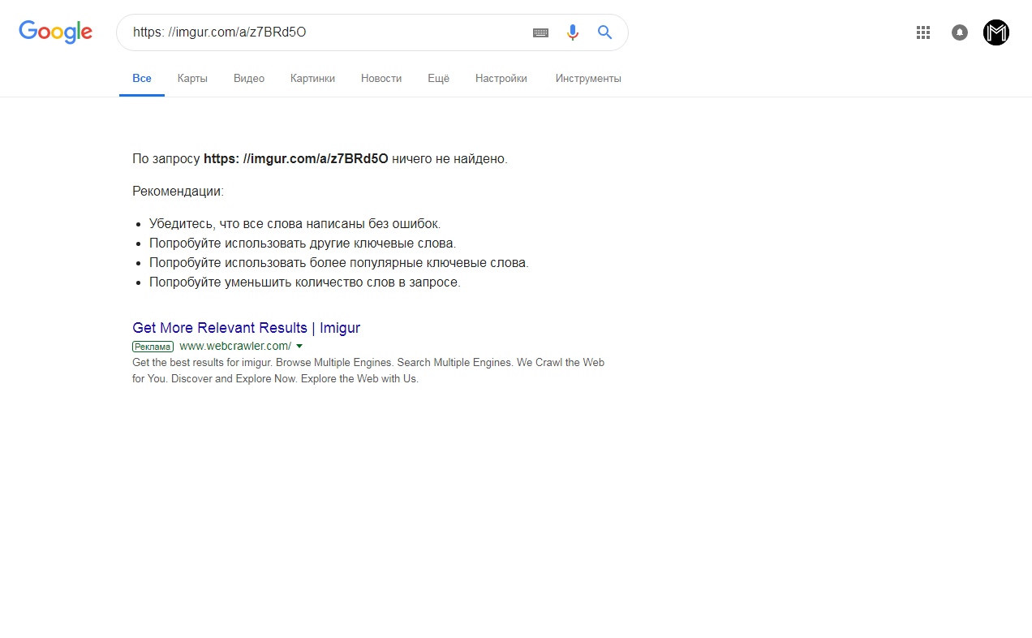The image size is (1032, 638).
Task: Click 'Попробуйте уменьшить количество слов в запросе'
Action: coord(304,282)
